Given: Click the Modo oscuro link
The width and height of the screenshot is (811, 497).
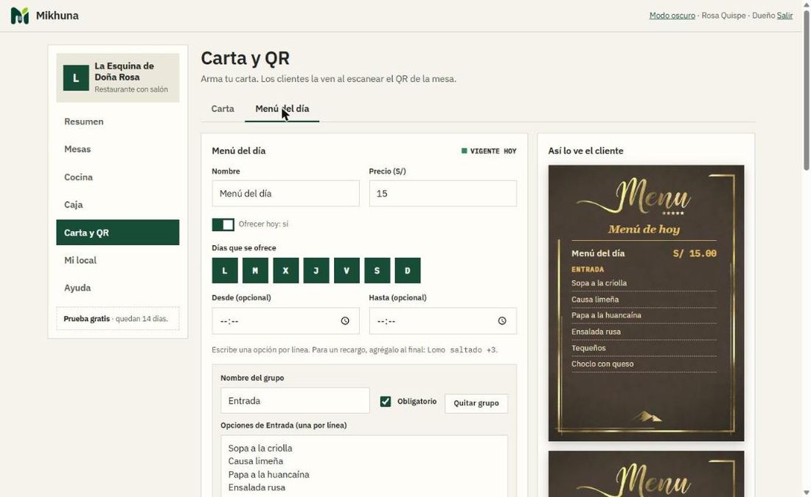Looking at the screenshot, I should (672, 15).
